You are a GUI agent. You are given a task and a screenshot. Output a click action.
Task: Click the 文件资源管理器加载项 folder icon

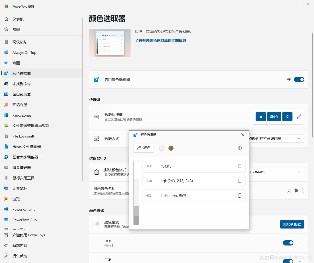tap(6, 126)
